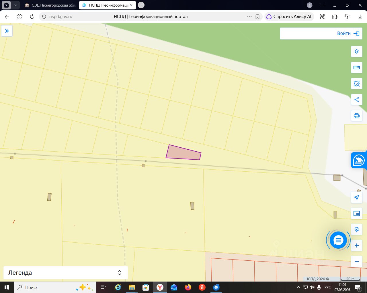The height and width of the screenshot is (293, 367).
Task: Open the browser tab list dropdown
Action: [x=15, y=5]
